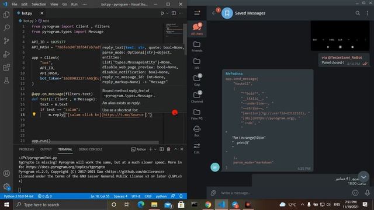
Task: Open the Telegram hamburger menu
Action: coord(197,13)
